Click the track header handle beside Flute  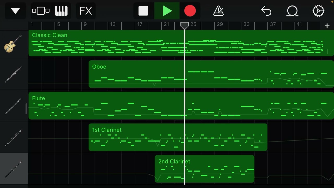click(x=26, y=109)
